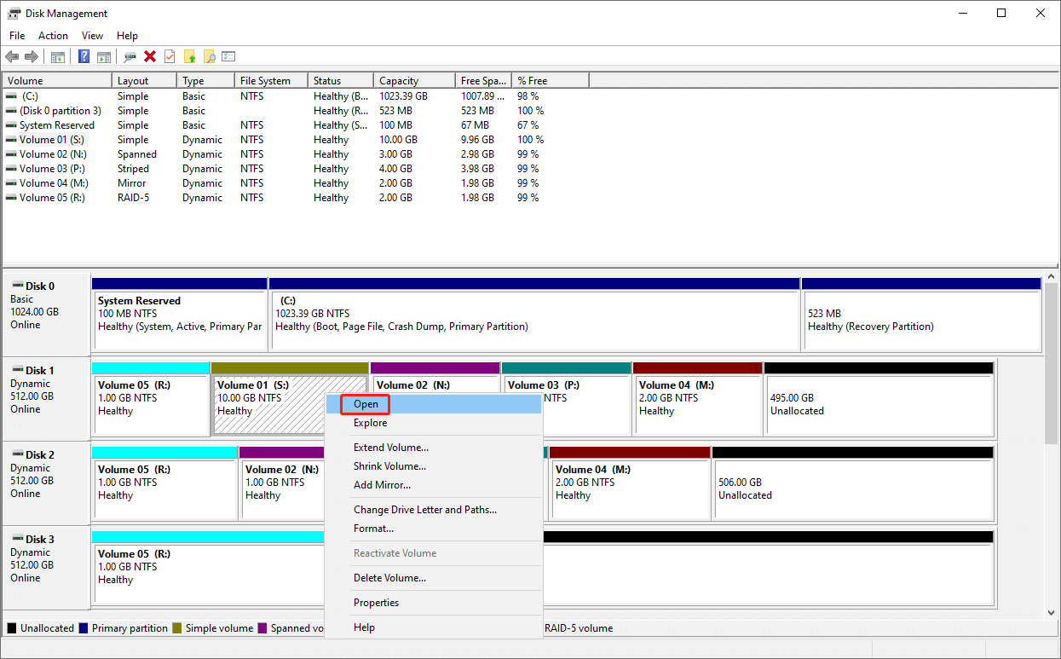Click the folder with magnifier toolbar icon

coord(209,57)
